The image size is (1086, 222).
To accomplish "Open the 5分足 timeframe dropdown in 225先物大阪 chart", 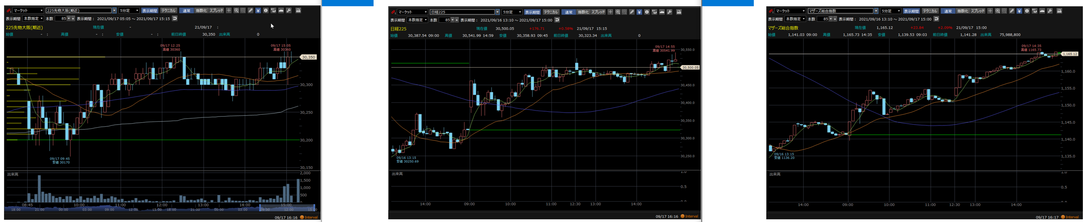I will 129,10.
